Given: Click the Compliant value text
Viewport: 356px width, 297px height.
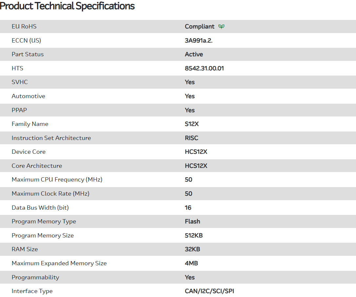Looking at the screenshot, I should coord(199,26).
